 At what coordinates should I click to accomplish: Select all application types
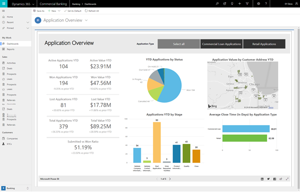[178, 44]
